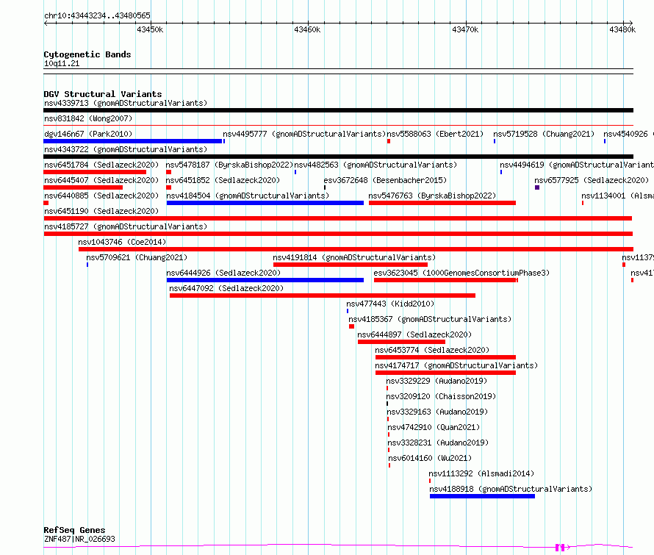Image resolution: width=654 pixels, height=555 pixels.
Task: Open nsv5709621 (Chuang2021) label
Action: point(137,257)
